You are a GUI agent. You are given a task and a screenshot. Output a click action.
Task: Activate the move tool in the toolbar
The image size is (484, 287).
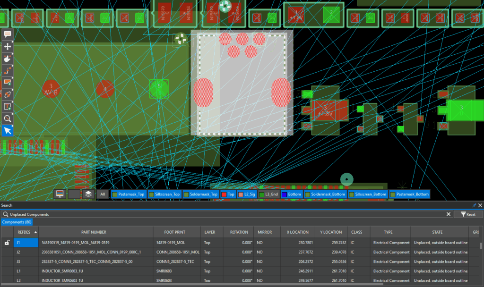(x=7, y=47)
